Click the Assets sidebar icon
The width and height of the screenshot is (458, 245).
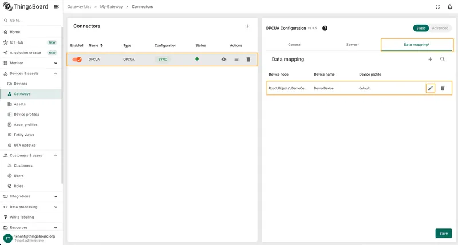tap(10, 104)
